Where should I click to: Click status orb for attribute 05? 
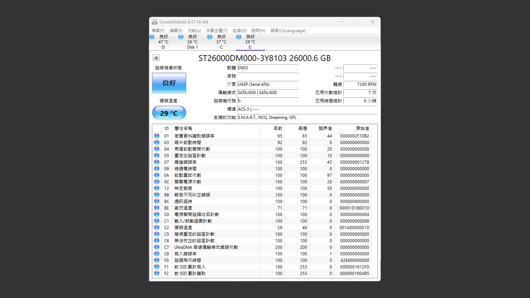[x=157, y=155]
